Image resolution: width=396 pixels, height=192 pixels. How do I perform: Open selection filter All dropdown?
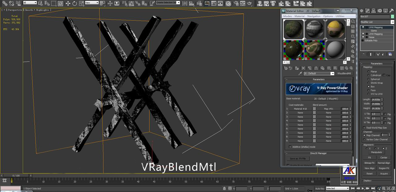[30, 3]
